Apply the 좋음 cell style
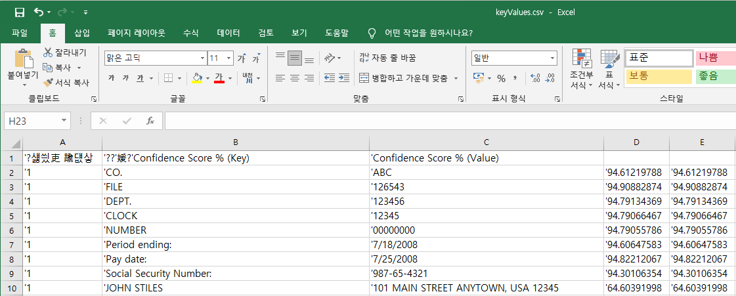736x296 pixels. click(x=716, y=77)
